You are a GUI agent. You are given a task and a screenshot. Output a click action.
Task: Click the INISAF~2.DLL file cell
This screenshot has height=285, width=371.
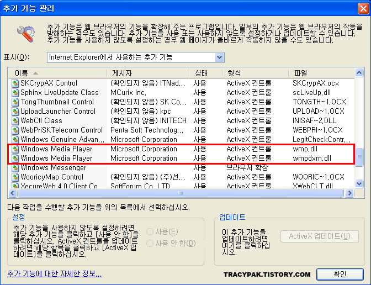[x=315, y=121]
